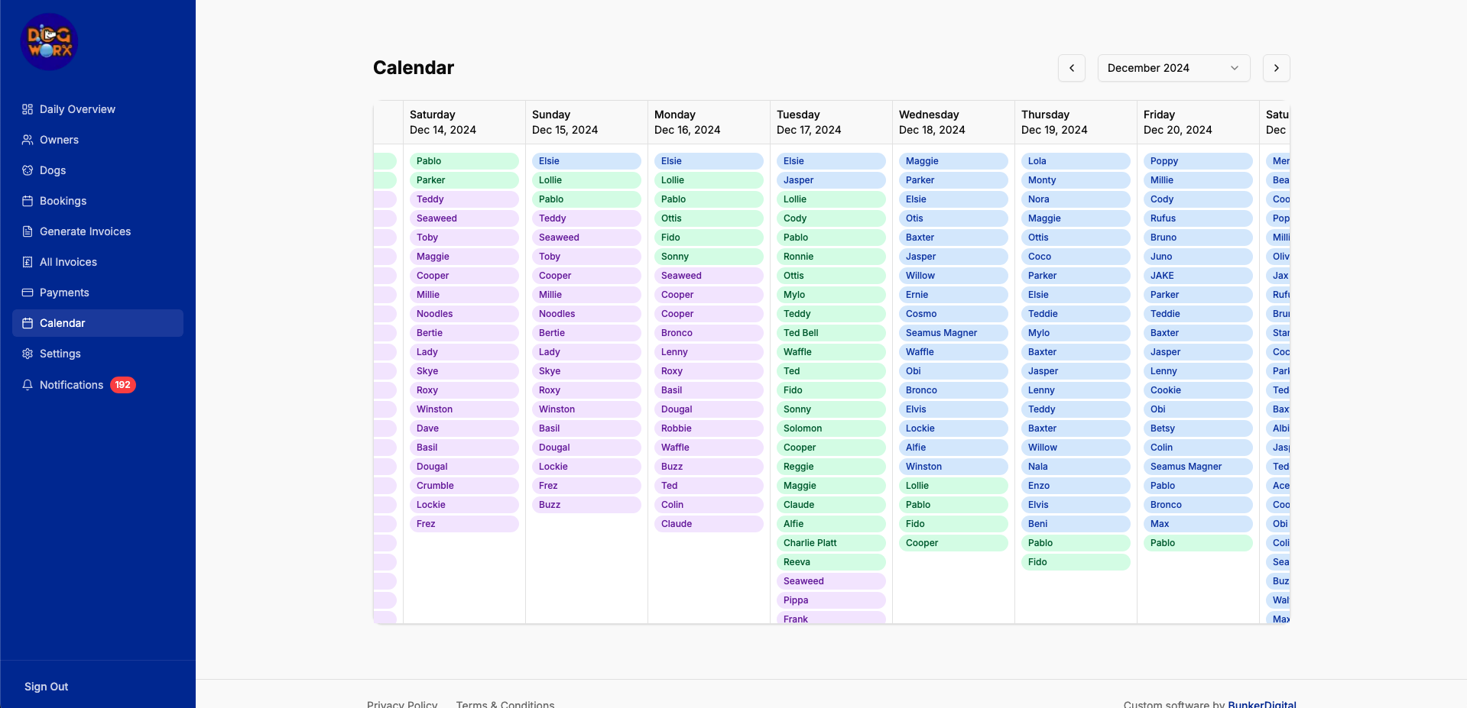Click the Sign Out button
This screenshot has width=1467, height=708.
click(45, 686)
